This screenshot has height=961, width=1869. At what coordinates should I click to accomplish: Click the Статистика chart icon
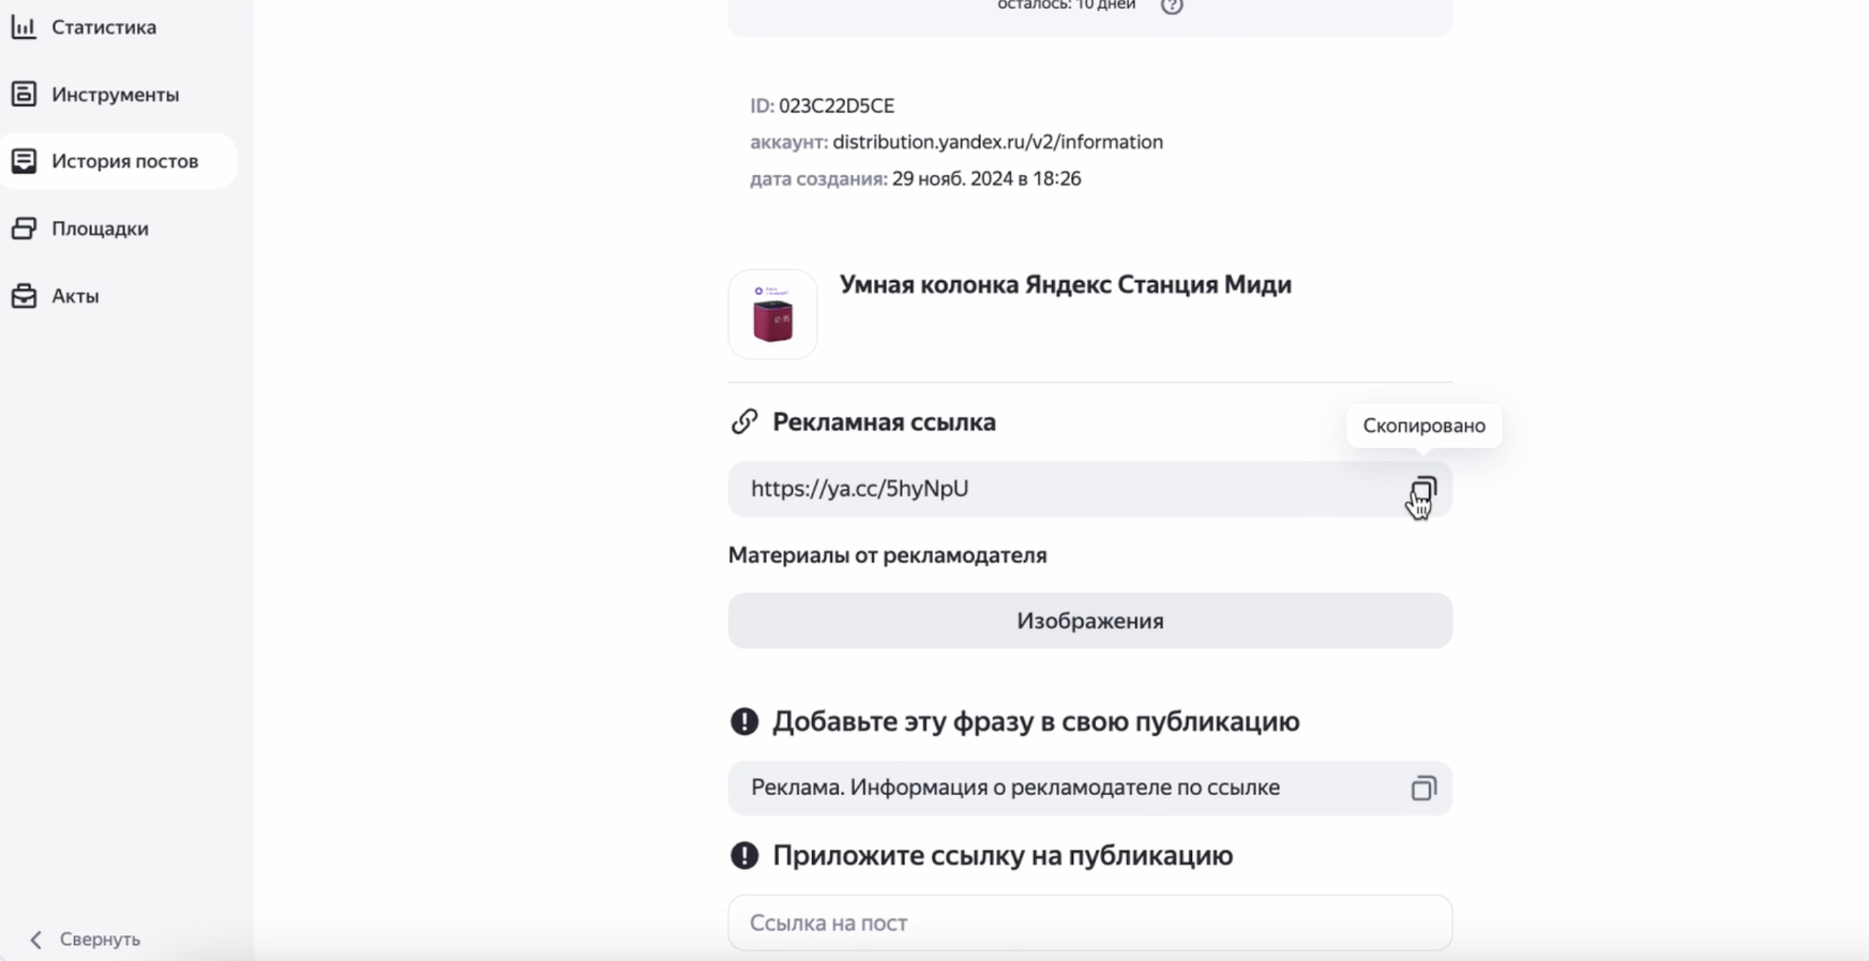point(24,27)
